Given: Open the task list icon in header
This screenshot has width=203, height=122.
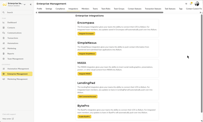Looking at the screenshot, I should click(x=186, y=4).
